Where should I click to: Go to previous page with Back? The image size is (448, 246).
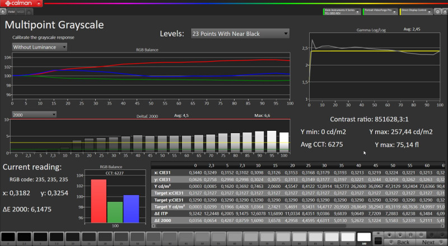click(400, 242)
